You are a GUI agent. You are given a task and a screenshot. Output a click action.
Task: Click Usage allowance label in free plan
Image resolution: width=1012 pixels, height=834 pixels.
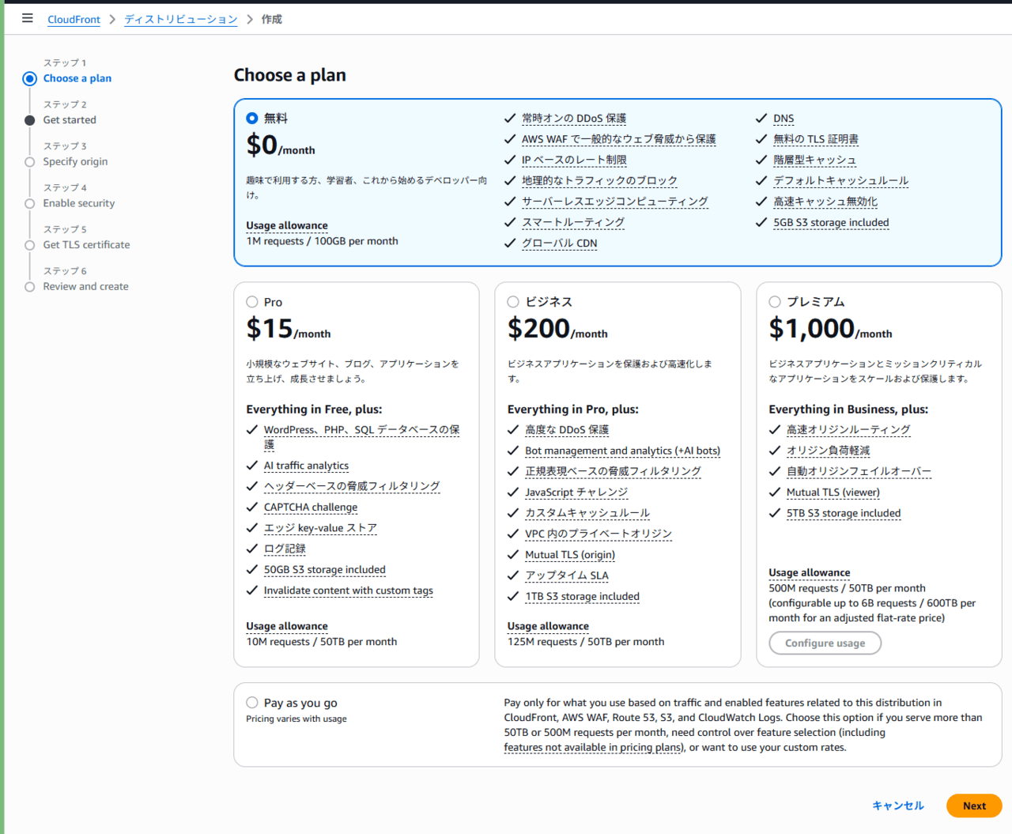click(x=287, y=226)
